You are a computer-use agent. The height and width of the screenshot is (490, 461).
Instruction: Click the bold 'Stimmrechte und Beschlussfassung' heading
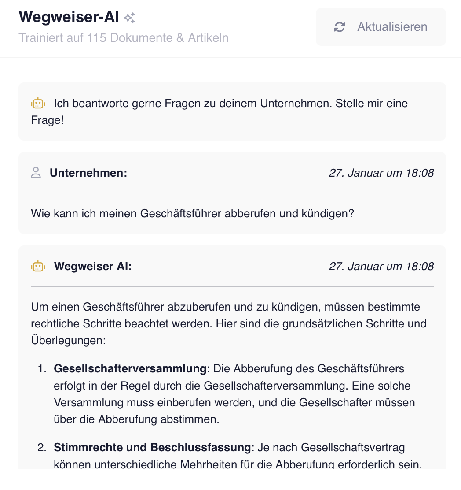point(152,448)
